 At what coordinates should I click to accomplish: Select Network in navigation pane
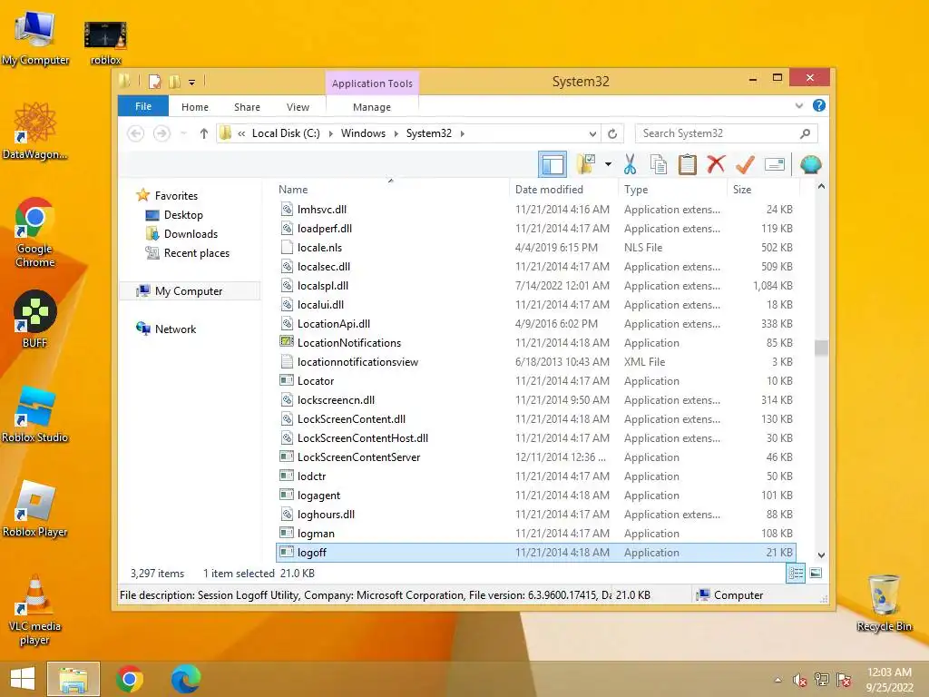click(x=175, y=329)
